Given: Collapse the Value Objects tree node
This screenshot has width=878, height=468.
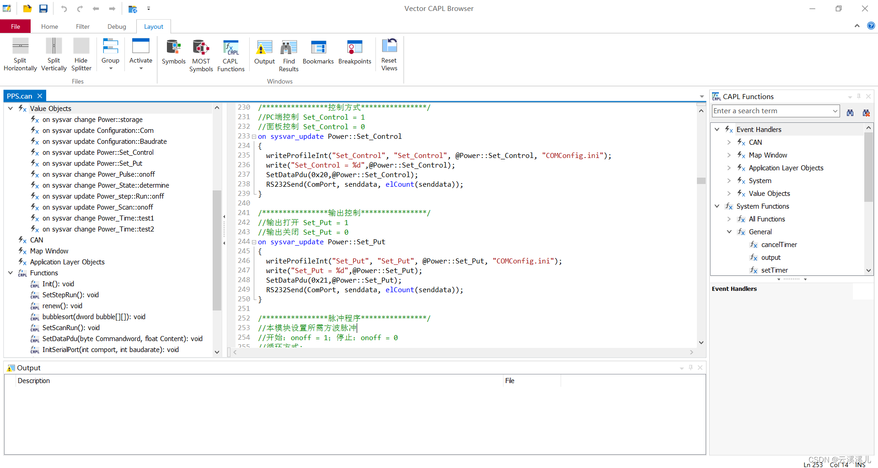Looking at the screenshot, I should (11, 109).
